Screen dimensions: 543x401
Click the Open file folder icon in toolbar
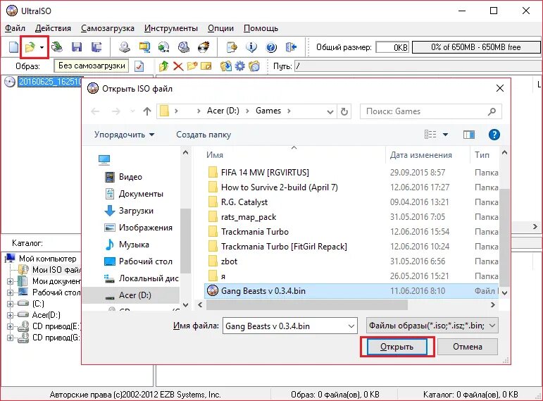[x=30, y=47]
